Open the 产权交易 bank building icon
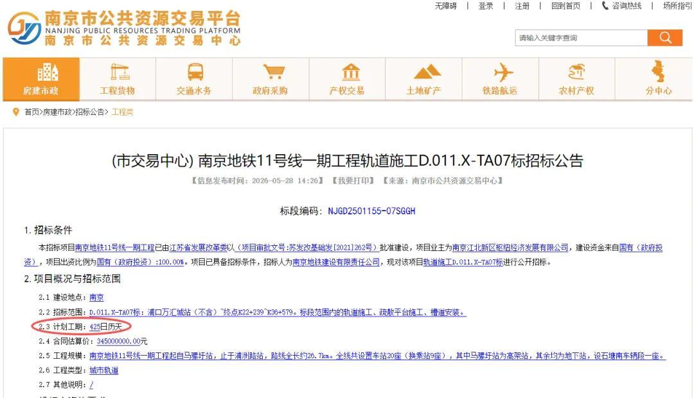The height and width of the screenshot is (398, 694). (x=351, y=72)
